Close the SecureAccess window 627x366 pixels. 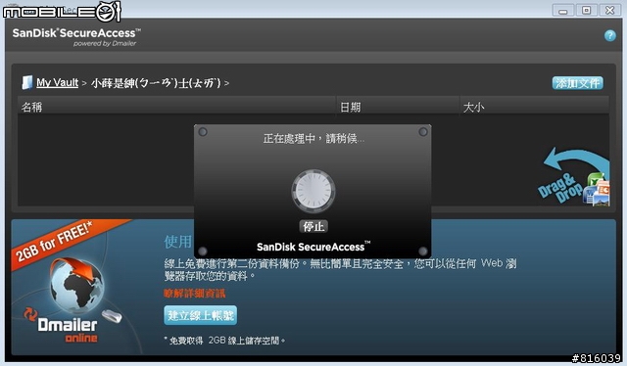(609, 11)
